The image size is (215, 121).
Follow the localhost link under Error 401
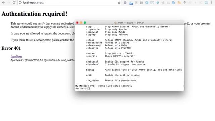point(16,57)
